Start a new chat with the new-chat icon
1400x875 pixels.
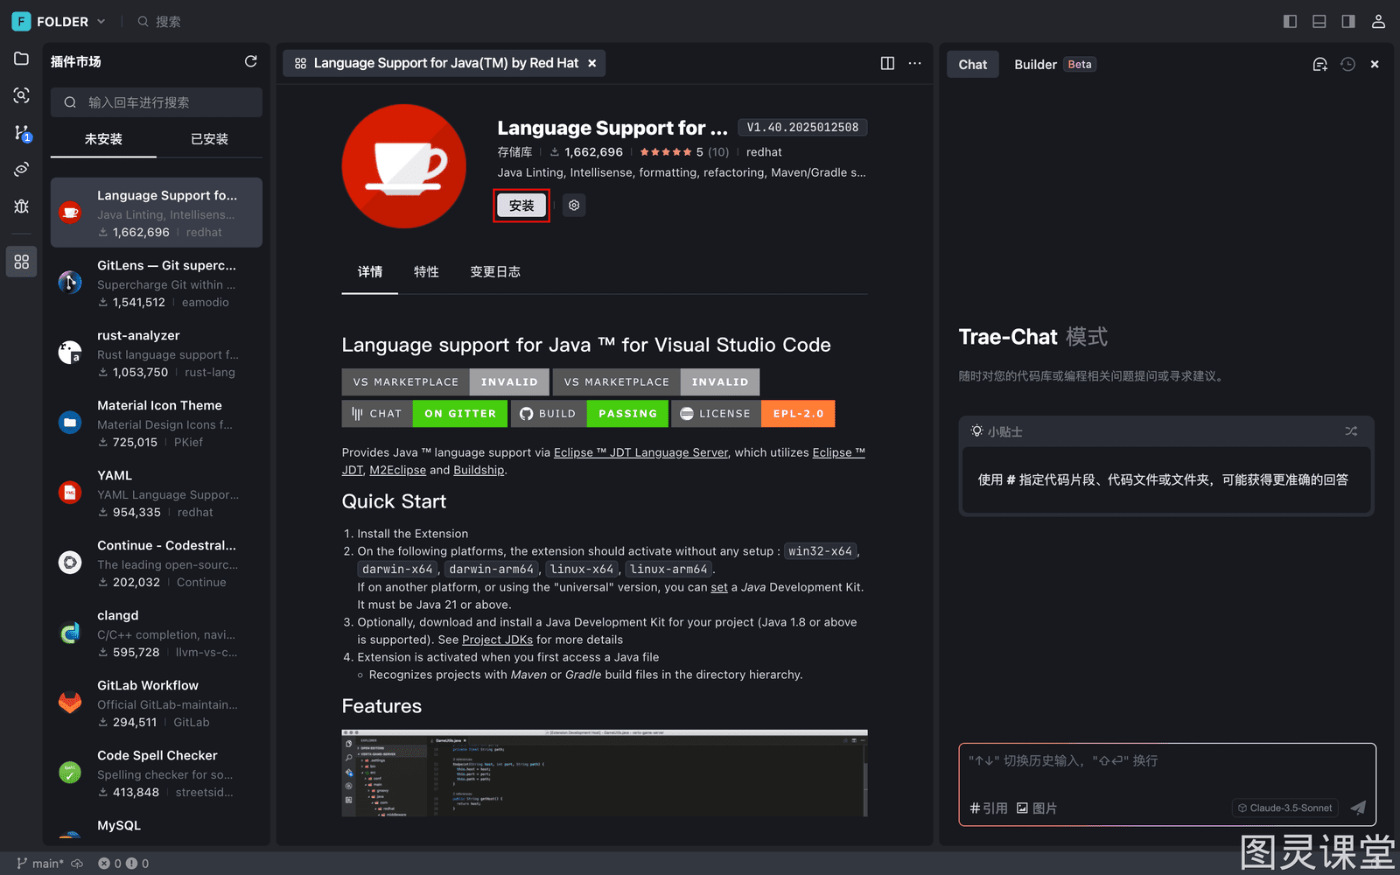(1320, 64)
